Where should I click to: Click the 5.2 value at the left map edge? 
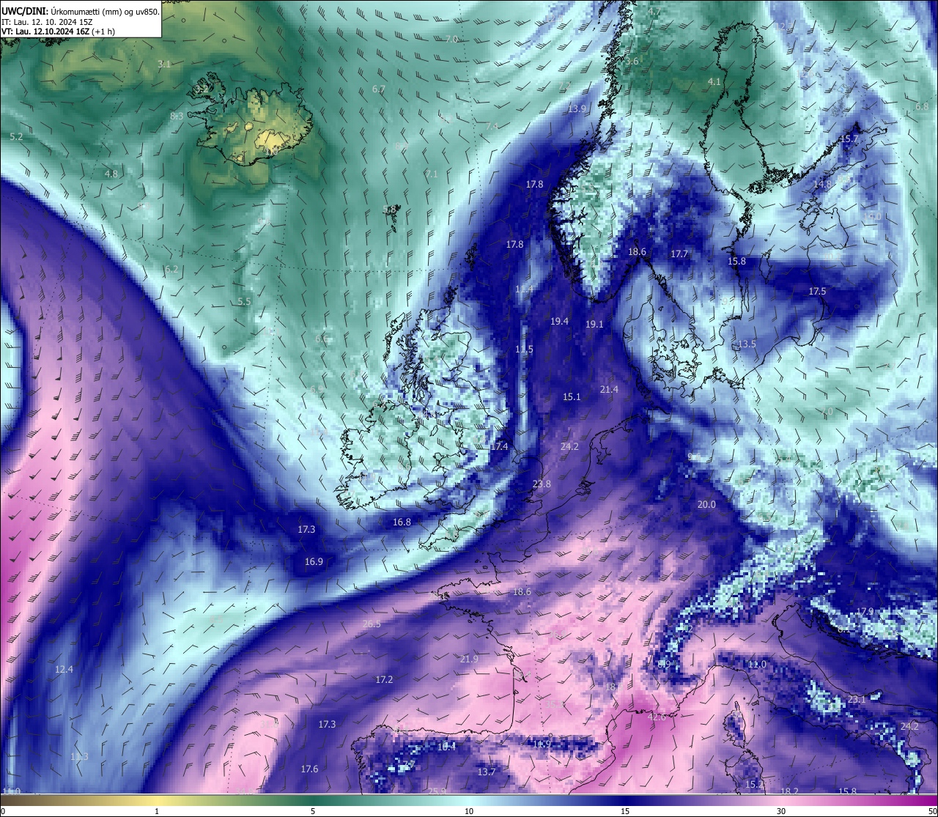[16, 137]
